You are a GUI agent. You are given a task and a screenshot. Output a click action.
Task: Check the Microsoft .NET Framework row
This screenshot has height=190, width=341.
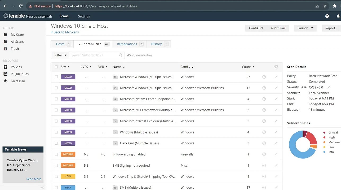56,110
